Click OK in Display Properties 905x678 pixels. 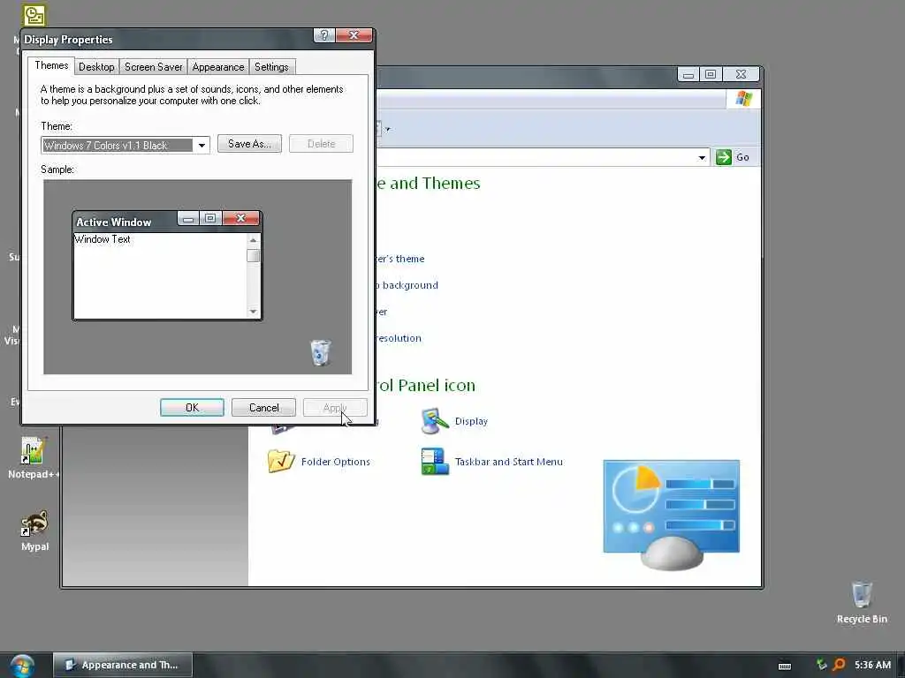[x=192, y=408]
